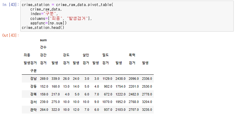Viewport: 235px width, 115px height.
Task: Click the '발생검거' column level name
Action: pos(30,63)
